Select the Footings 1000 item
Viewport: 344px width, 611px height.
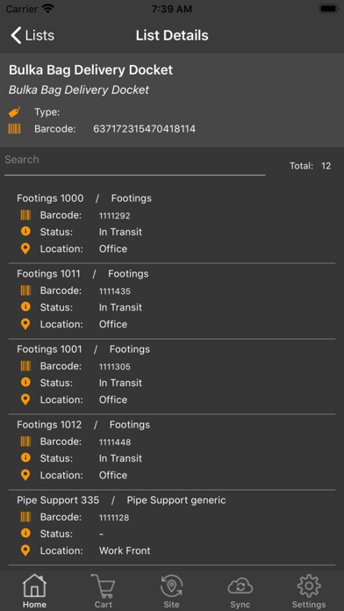coord(172,224)
